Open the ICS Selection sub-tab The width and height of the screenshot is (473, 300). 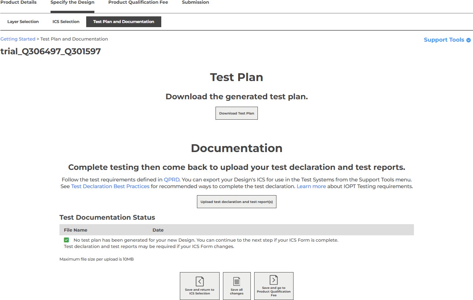click(x=66, y=22)
